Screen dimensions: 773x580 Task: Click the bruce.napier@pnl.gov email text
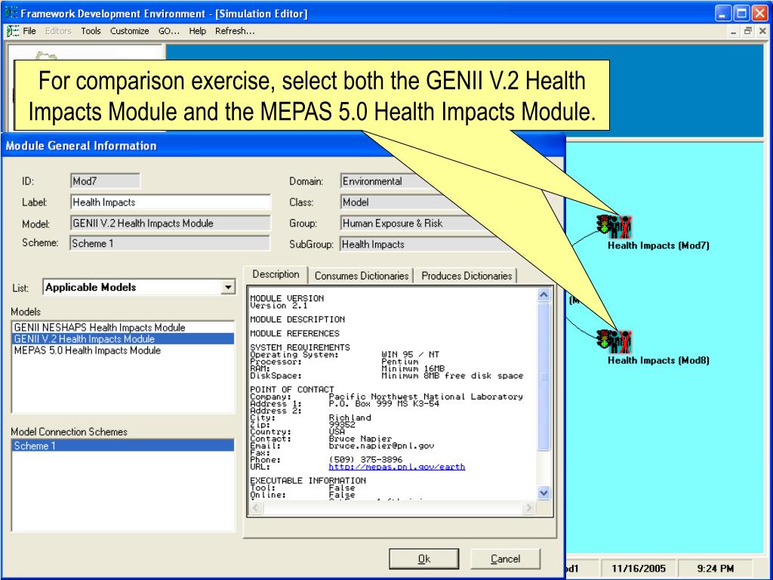(x=381, y=446)
